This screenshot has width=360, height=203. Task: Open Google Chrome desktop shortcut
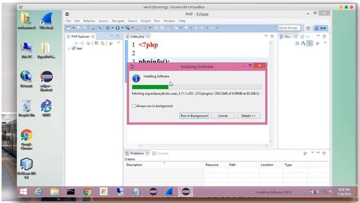pos(26,139)
